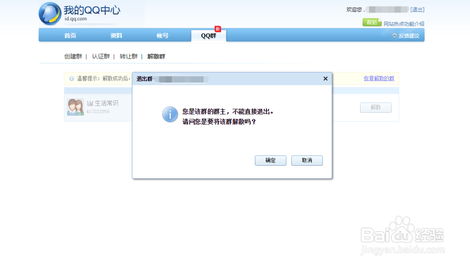Screen dimensions: 470x266
Task: Click the 我的QQ中心 penguin logo
Action: [x=50, y=14]
